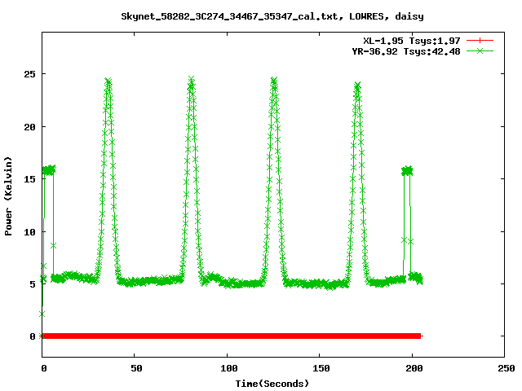Click the third green peak near 125 seconds
Image resolution: width=522 pixels, height=391 pixels.
[x=274, y=81]
